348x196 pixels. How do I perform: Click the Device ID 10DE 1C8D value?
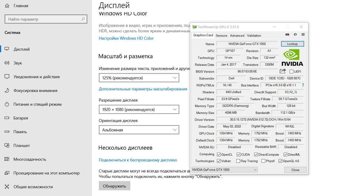coord(284,78)
